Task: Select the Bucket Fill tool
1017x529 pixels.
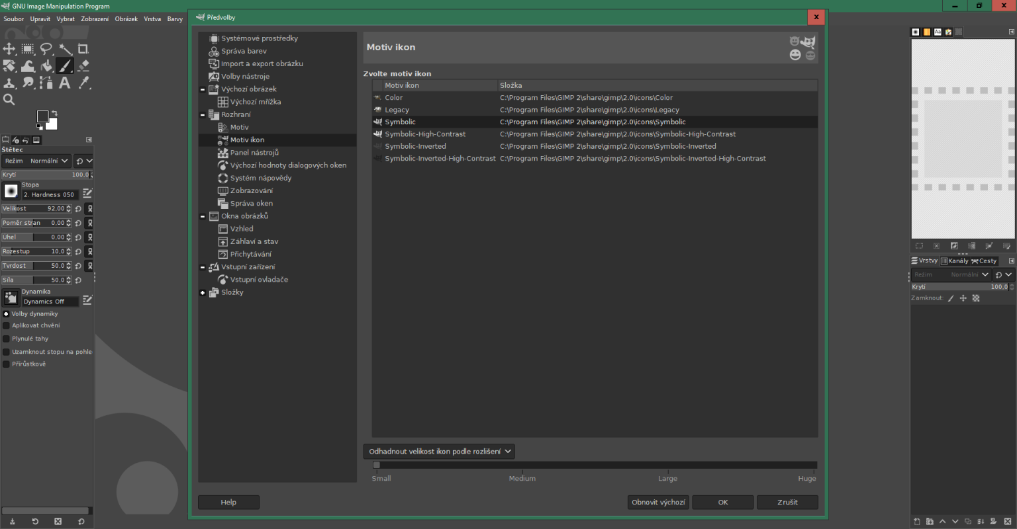Action: (46, 66)
